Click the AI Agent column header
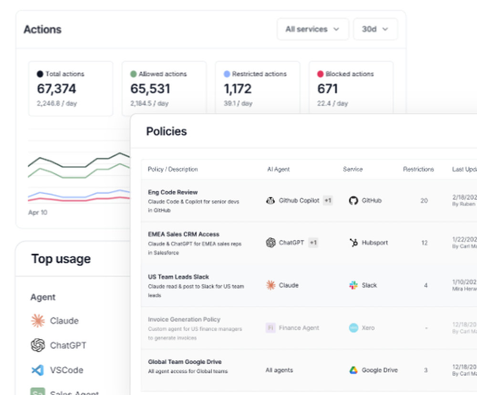 click(278, 169)
